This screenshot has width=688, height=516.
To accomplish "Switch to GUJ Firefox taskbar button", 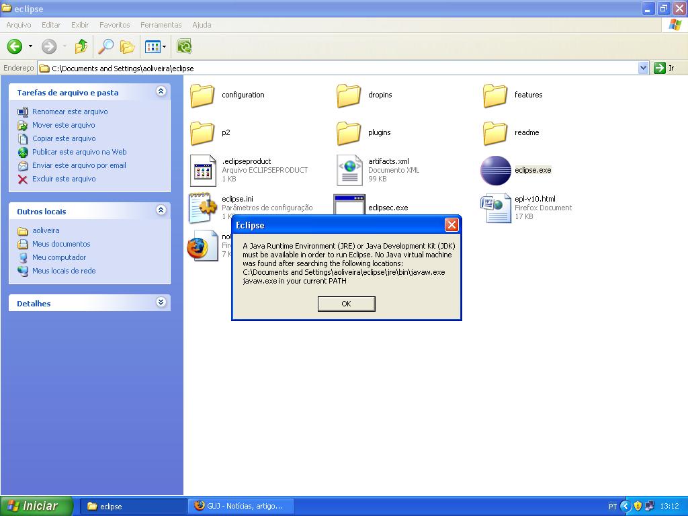I will click(241, 507).
